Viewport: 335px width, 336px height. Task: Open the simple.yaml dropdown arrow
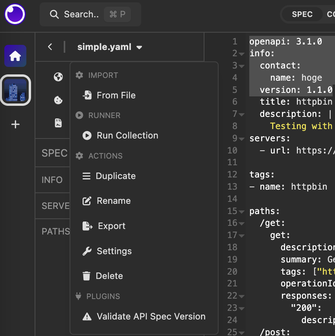[139, 47]
